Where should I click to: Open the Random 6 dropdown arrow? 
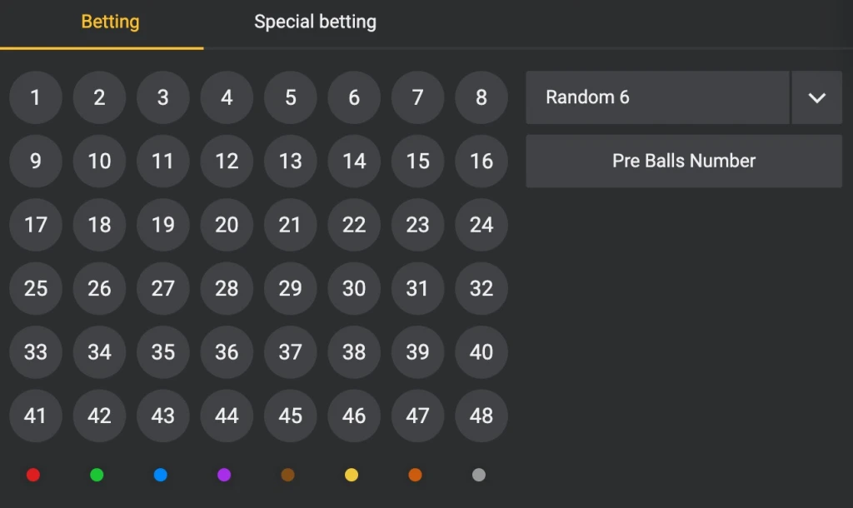click(x=816, y=97)
